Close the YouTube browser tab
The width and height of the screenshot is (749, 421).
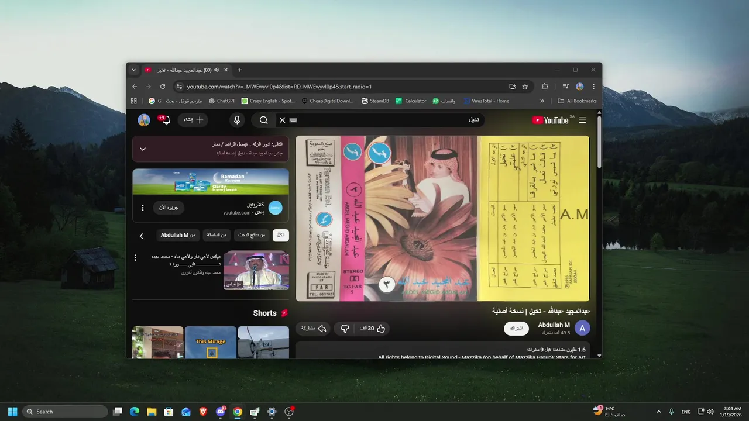[x=226, y=70]
